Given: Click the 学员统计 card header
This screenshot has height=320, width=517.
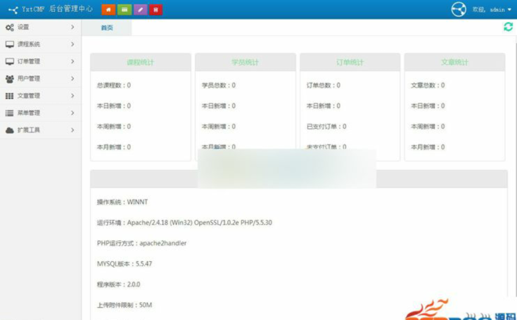Looking at the screenshot, I should (245, 62).
